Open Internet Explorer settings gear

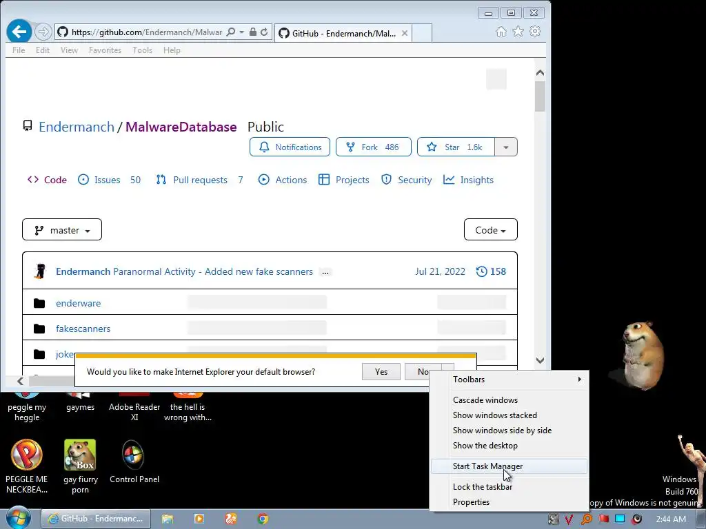tap(535, 32)
